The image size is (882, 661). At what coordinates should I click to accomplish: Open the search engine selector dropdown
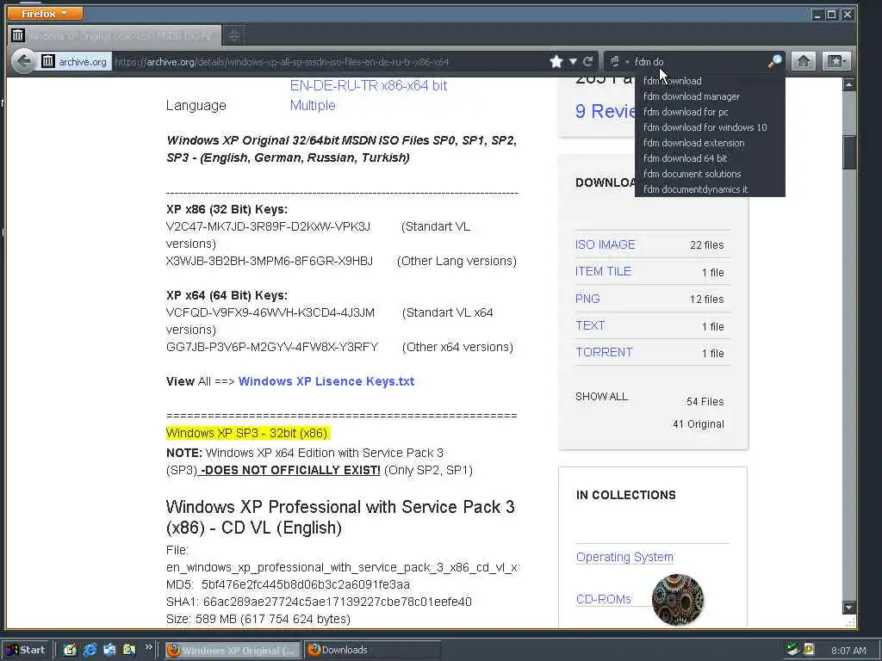point(618,61)
